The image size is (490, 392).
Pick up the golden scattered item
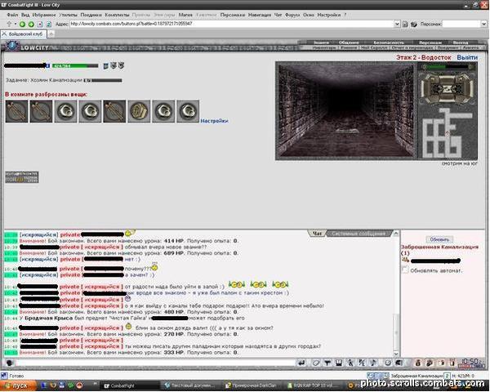pos(139,111)
